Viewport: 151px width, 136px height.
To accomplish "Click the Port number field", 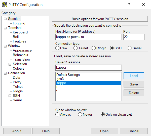I will (x=134, y=37).
